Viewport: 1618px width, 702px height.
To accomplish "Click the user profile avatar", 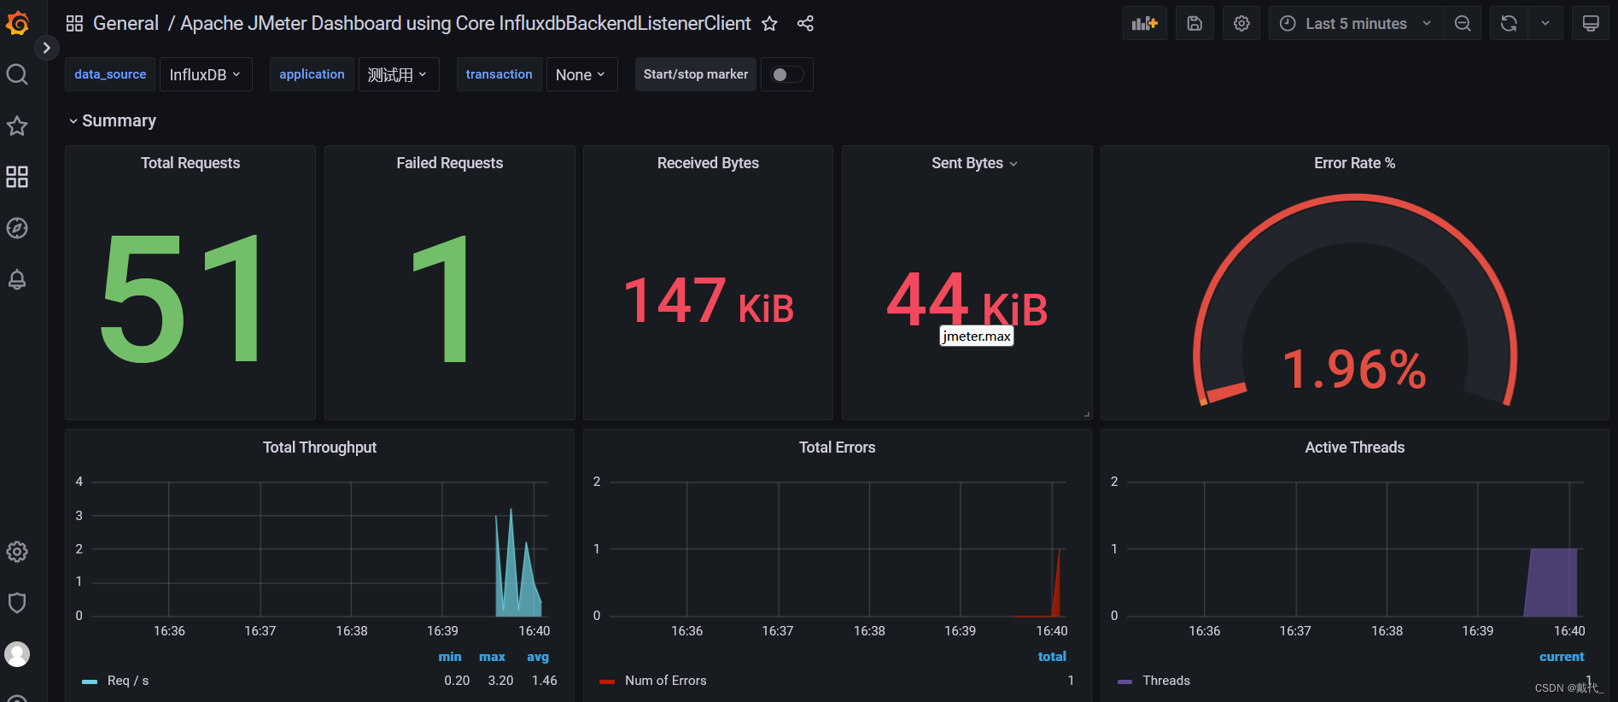I will tap(17, 654).
